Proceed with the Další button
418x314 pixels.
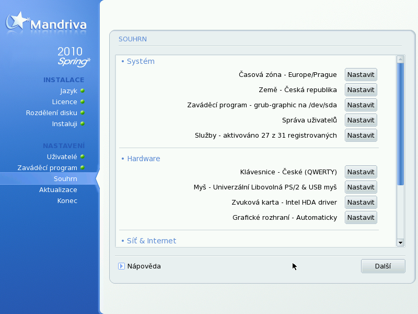(x=383, y=266)
